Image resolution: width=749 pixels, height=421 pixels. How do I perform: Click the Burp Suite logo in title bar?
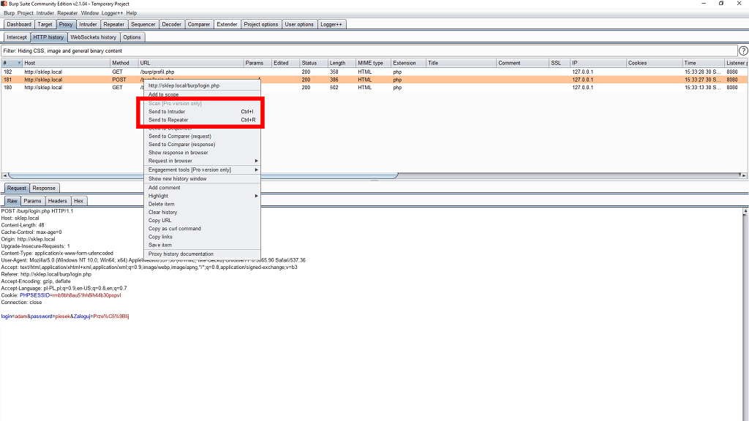pyautogui.click(x=4, y=4)
